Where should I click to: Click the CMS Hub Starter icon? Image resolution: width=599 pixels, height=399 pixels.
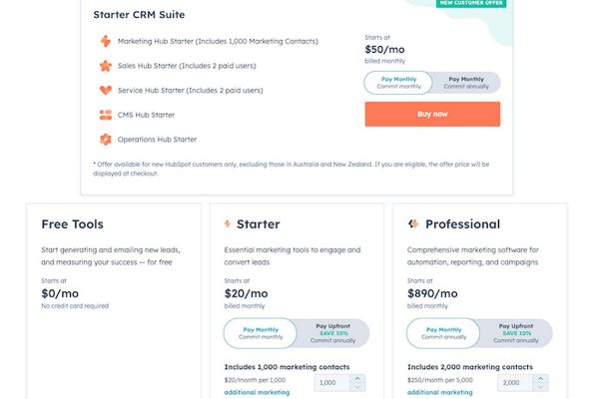pos(106,115)
